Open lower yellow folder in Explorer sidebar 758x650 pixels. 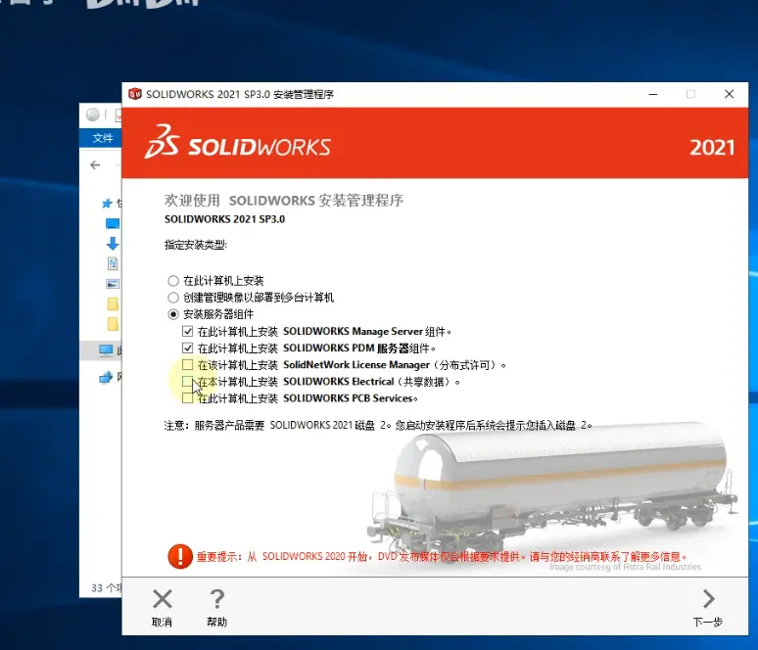[113, 324]
